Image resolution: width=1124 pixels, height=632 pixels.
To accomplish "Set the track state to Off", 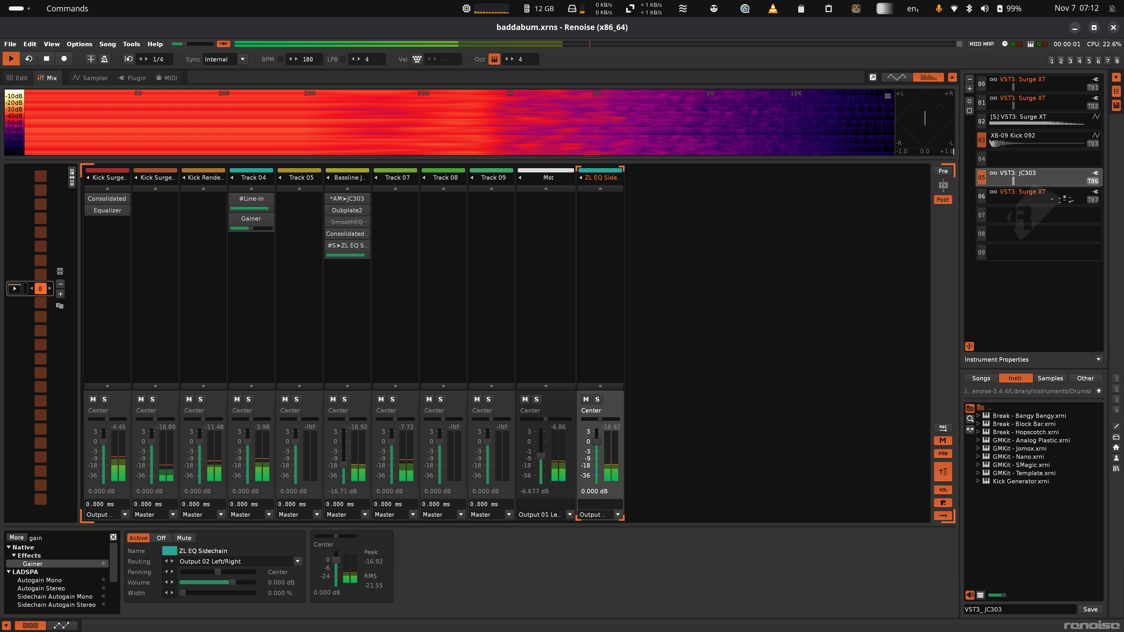I will coord(161,538).
